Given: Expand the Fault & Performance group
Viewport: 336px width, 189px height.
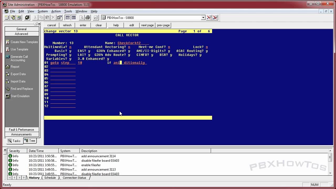Looking at the screenshot, I should tap(22, 130).
